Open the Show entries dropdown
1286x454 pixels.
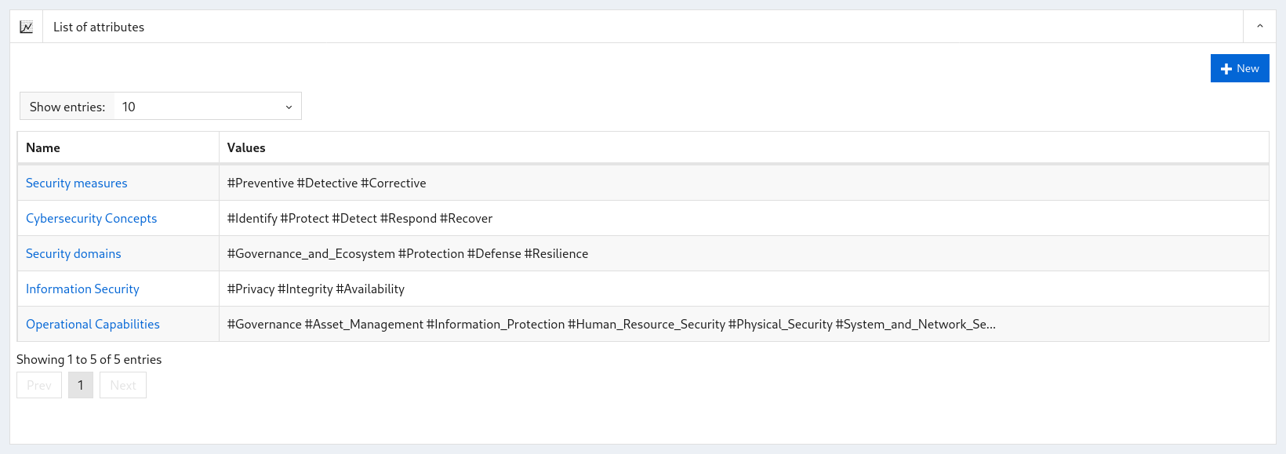(x=208, y=107)
